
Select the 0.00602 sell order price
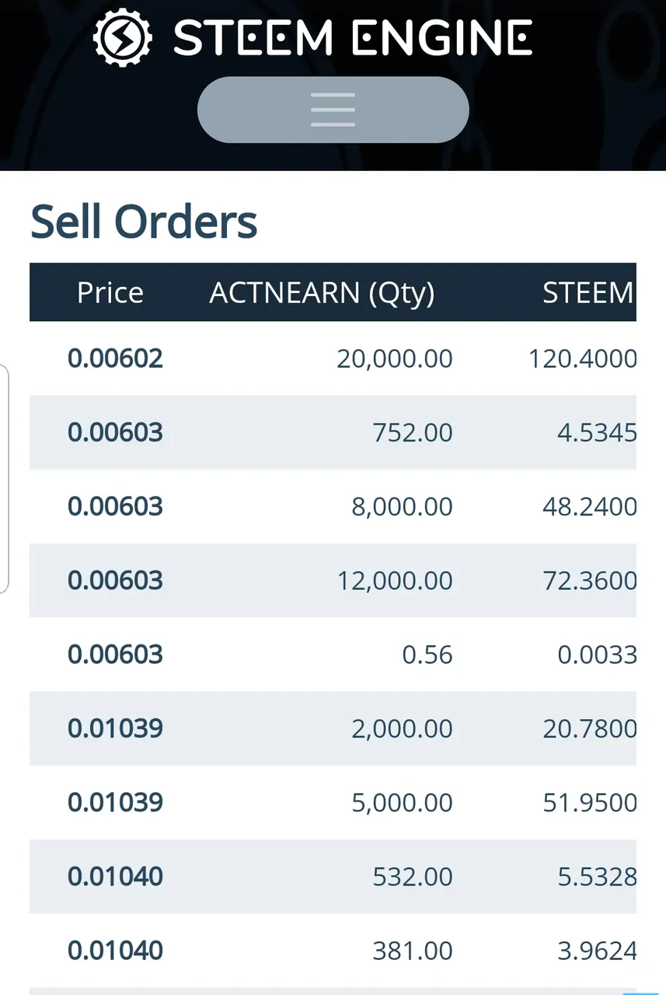(115, 358)
